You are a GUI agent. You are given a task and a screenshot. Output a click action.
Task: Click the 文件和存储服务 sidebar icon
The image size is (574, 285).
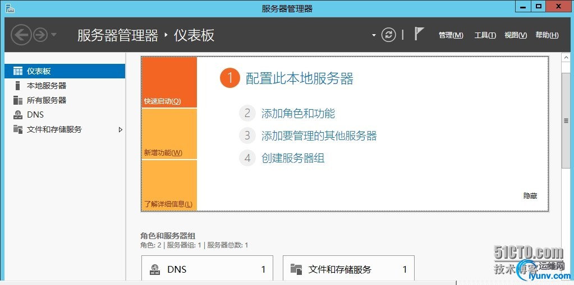pos(18,129)
